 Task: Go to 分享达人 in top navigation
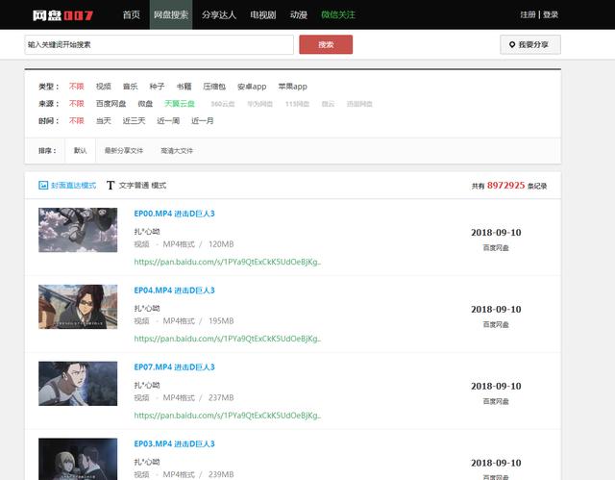click(x=219, y=15)
